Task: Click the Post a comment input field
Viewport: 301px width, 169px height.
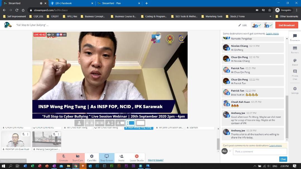Action: [260, 151]
